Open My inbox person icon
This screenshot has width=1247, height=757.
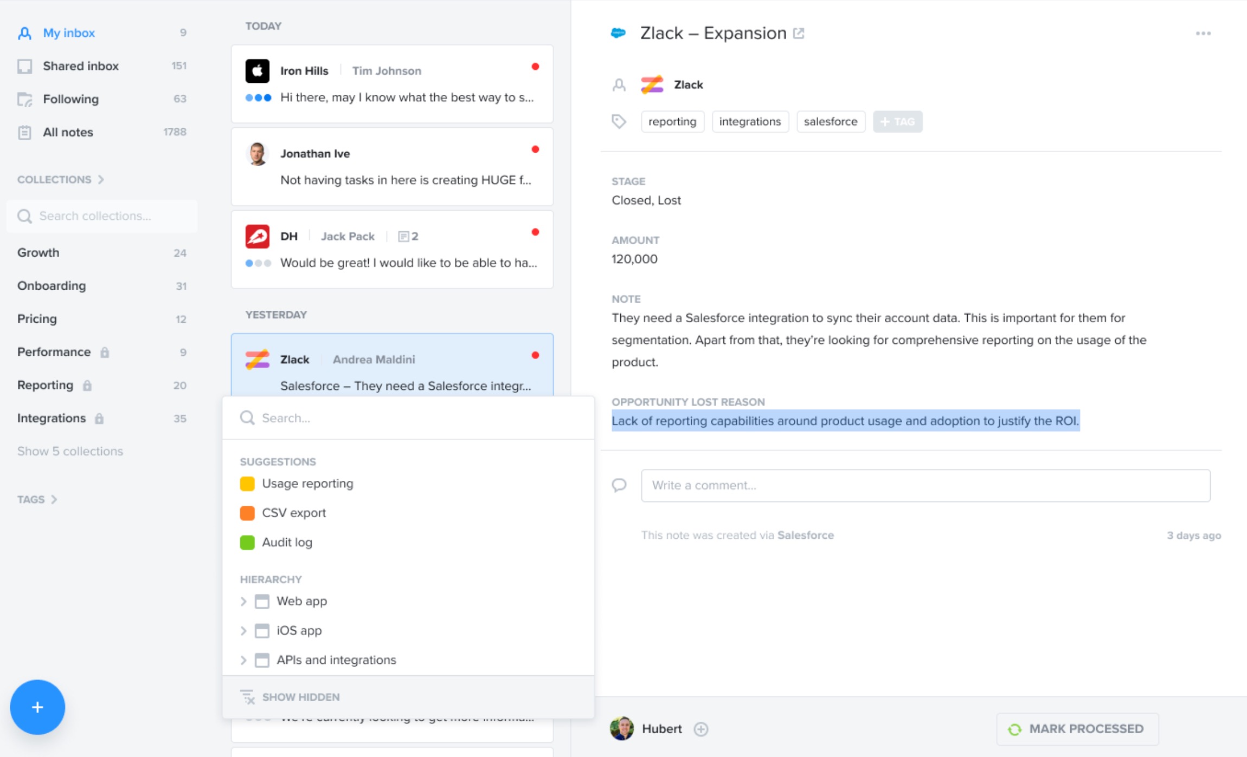click(24, 34)
